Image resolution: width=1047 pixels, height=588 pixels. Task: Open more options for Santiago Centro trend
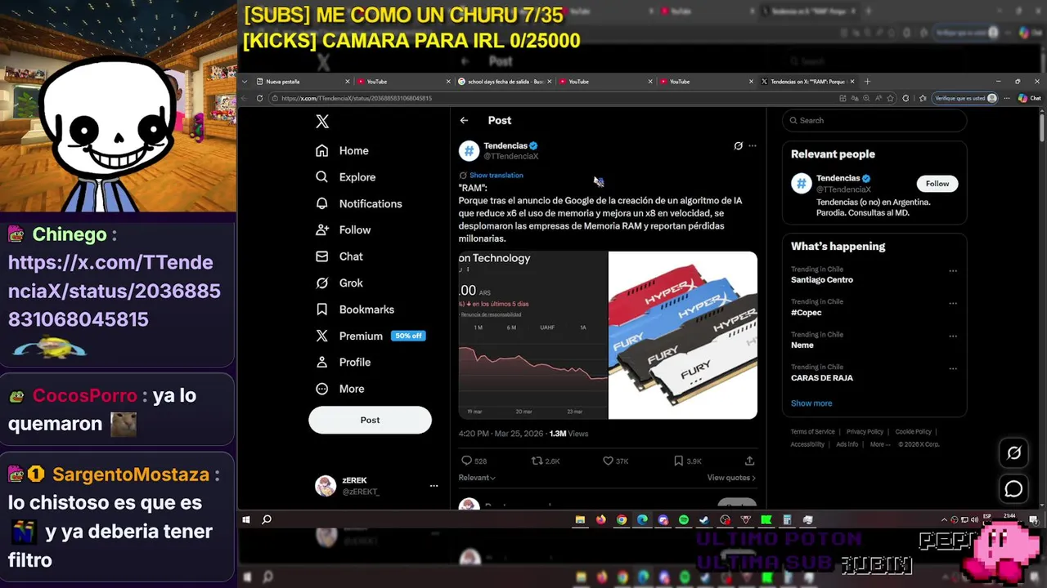pyautogui.click(x=953, y=270)
